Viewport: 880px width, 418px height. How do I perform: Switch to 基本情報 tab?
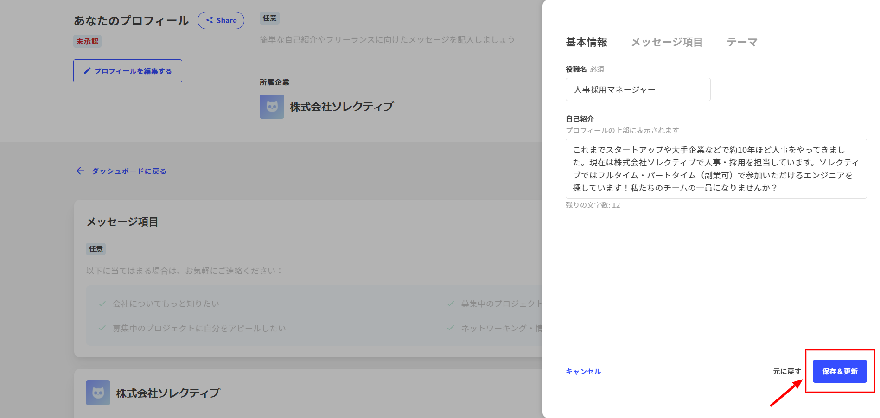coord(587,42)
